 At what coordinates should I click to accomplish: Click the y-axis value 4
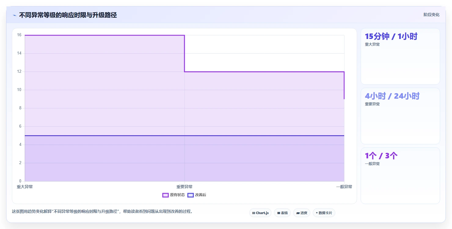pos(20,145)
